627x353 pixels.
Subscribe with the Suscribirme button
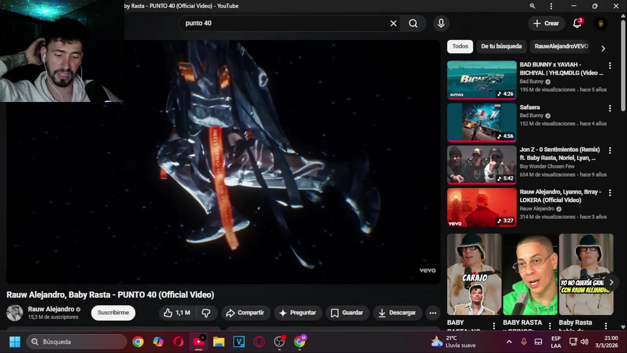pos(113,313)
